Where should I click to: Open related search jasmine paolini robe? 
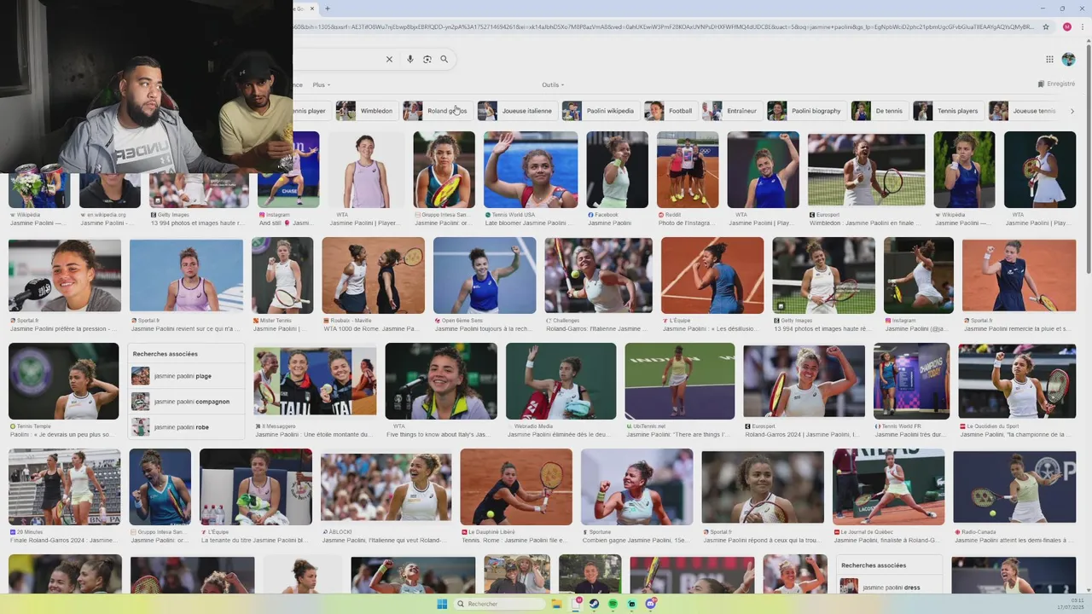pyautogui.click(x=186, y=427)
